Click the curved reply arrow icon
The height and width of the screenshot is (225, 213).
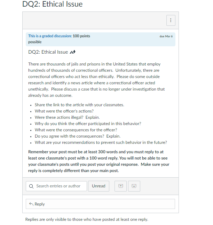(31, 204)
